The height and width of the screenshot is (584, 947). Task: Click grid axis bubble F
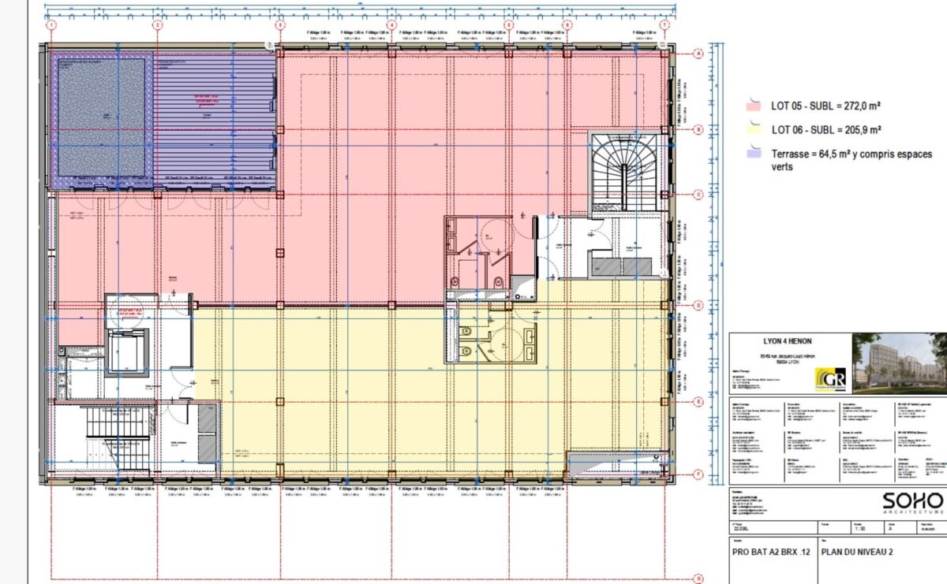tap(698, 474)
